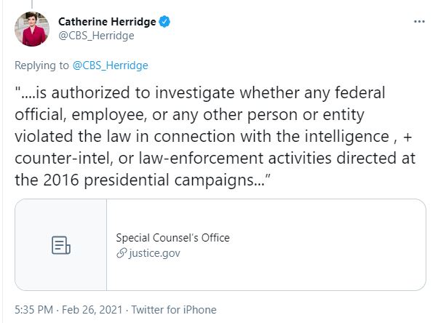
Task: Click the tweet's first line beginning 'is authorized to investigate'
Action: (x=200, y=93)
